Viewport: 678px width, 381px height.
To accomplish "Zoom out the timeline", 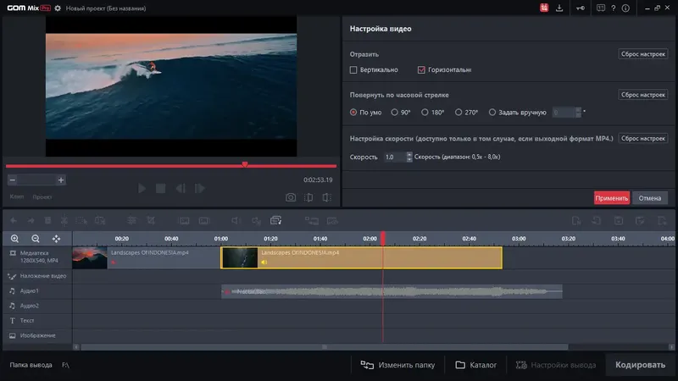I will [x=36, y=239].
